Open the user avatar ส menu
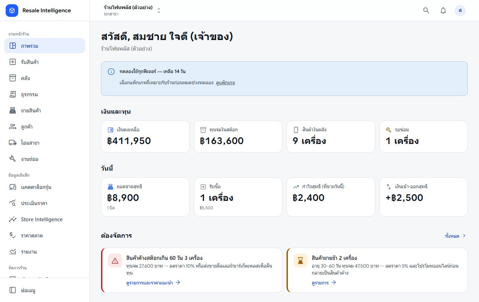Screen dimensions: 479x302 coord(460,11)
